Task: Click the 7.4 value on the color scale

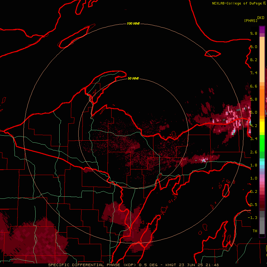Action: pos(254,73)
